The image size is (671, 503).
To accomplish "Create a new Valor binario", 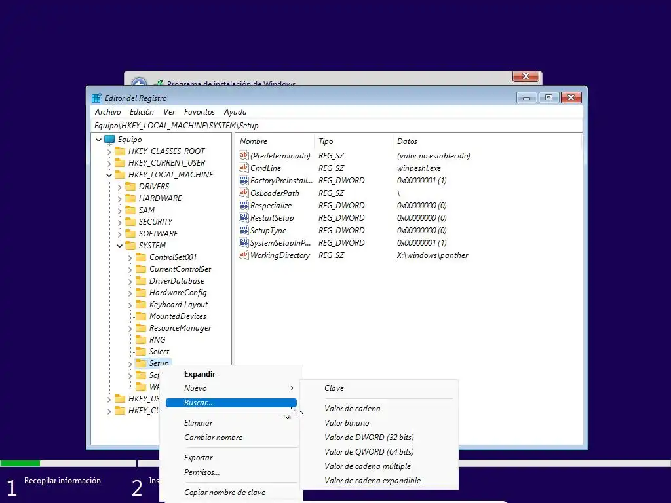I will tap(379, 423).
